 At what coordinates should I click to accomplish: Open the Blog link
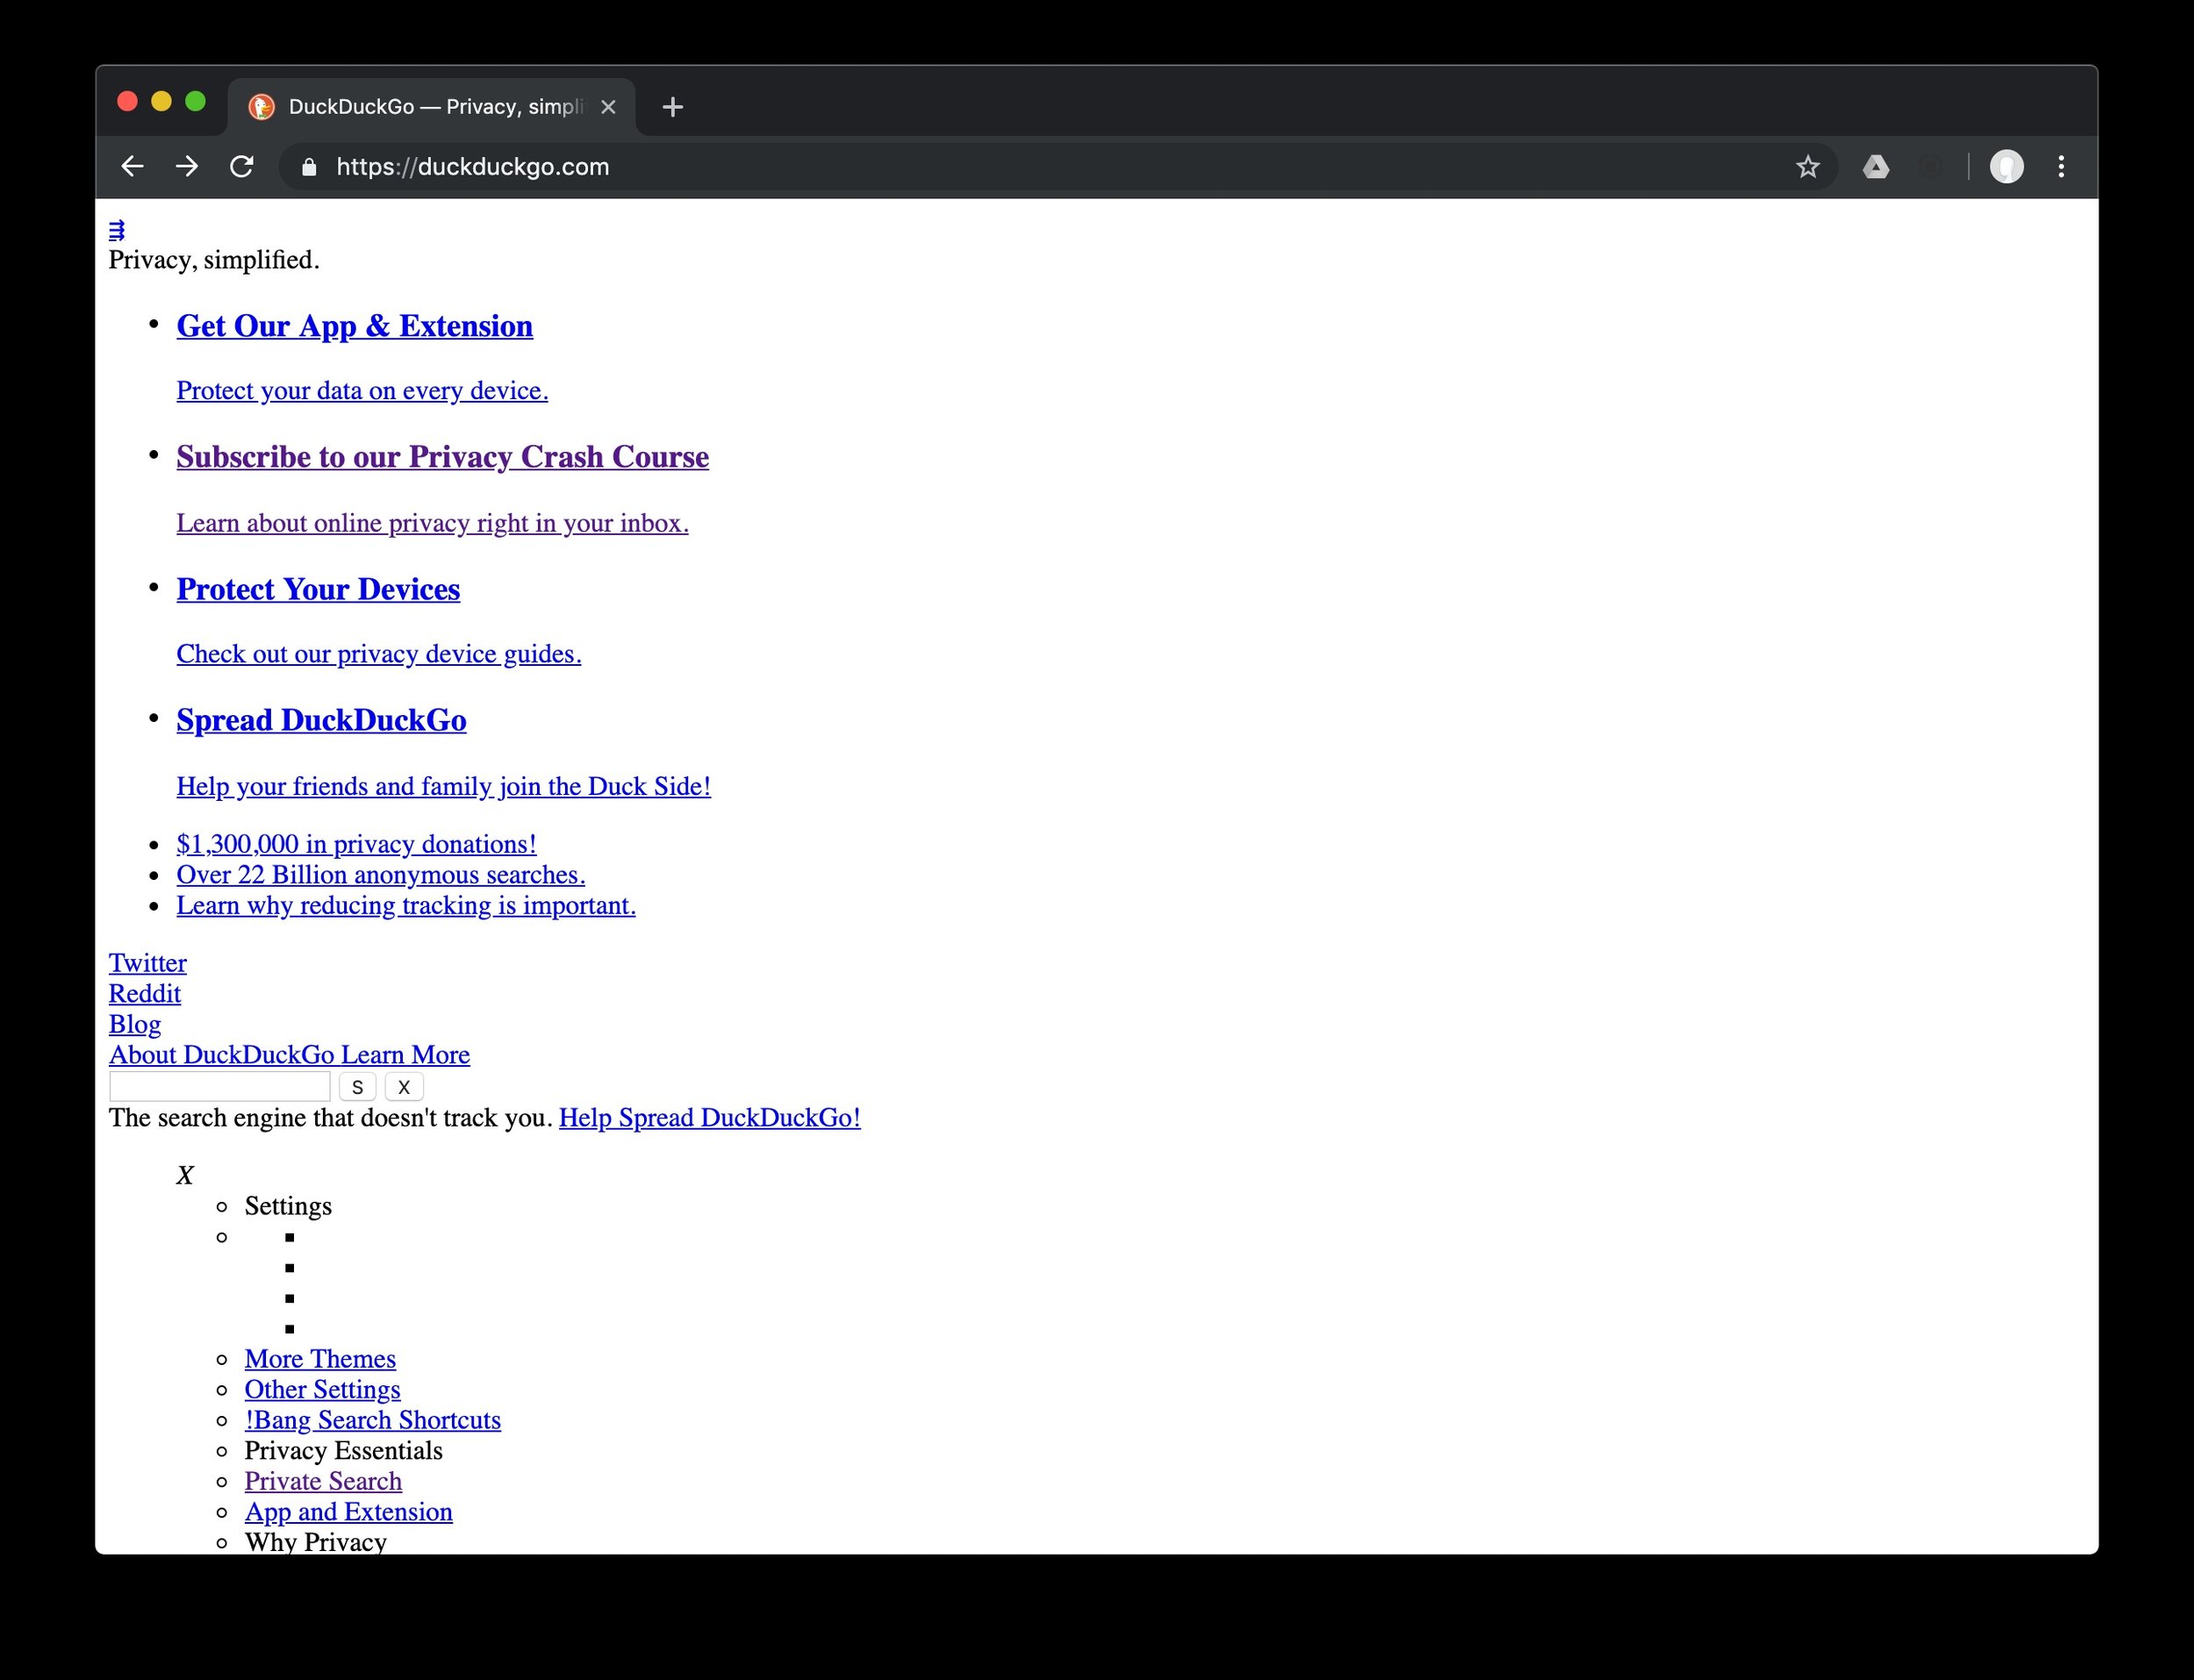pos(134,1024)
